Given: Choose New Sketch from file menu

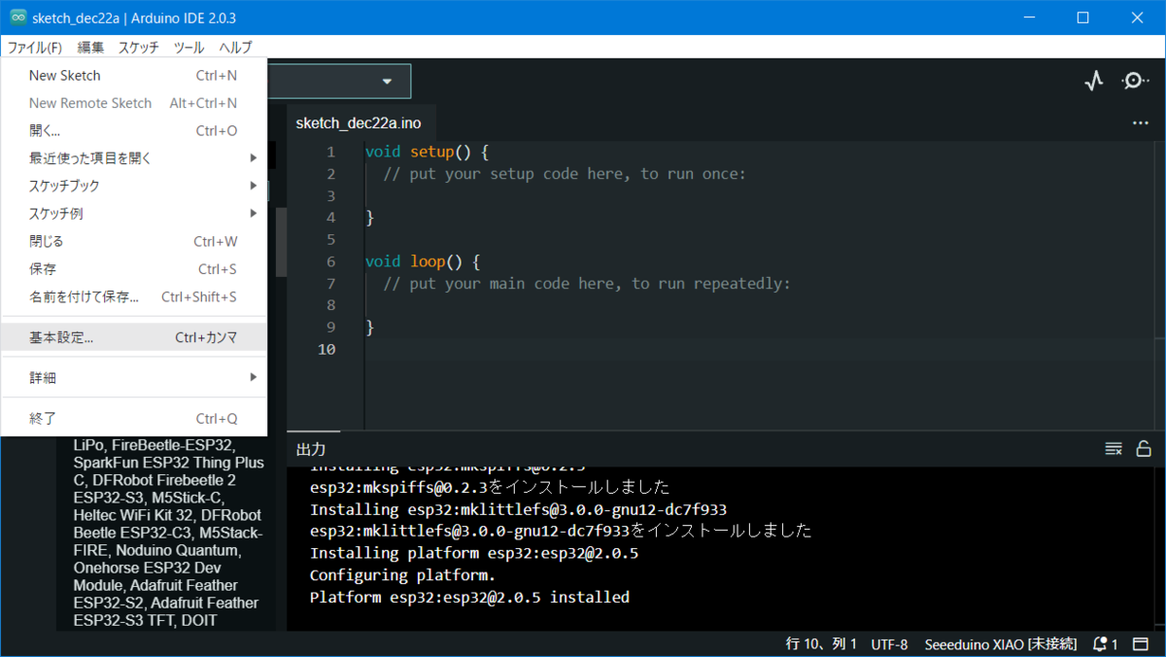Looking at the screenshot, I should [x=134, y=75].
